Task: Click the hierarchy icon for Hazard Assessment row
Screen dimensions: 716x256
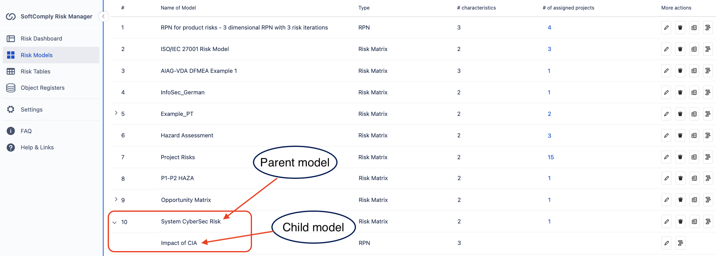Action: click(708, 136)
